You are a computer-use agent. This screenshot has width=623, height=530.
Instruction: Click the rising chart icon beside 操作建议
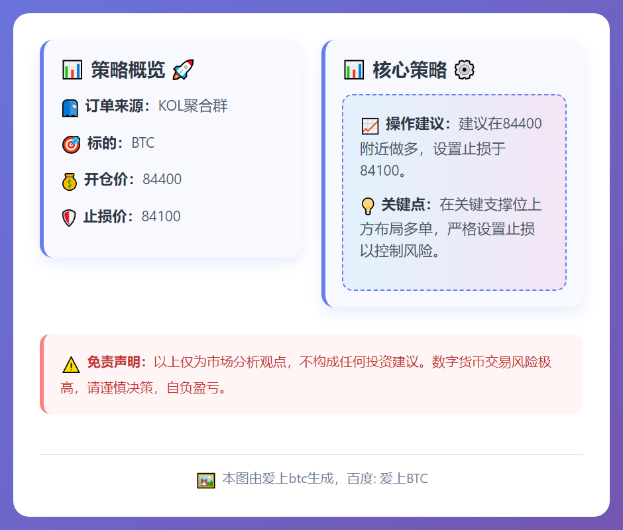370,127
